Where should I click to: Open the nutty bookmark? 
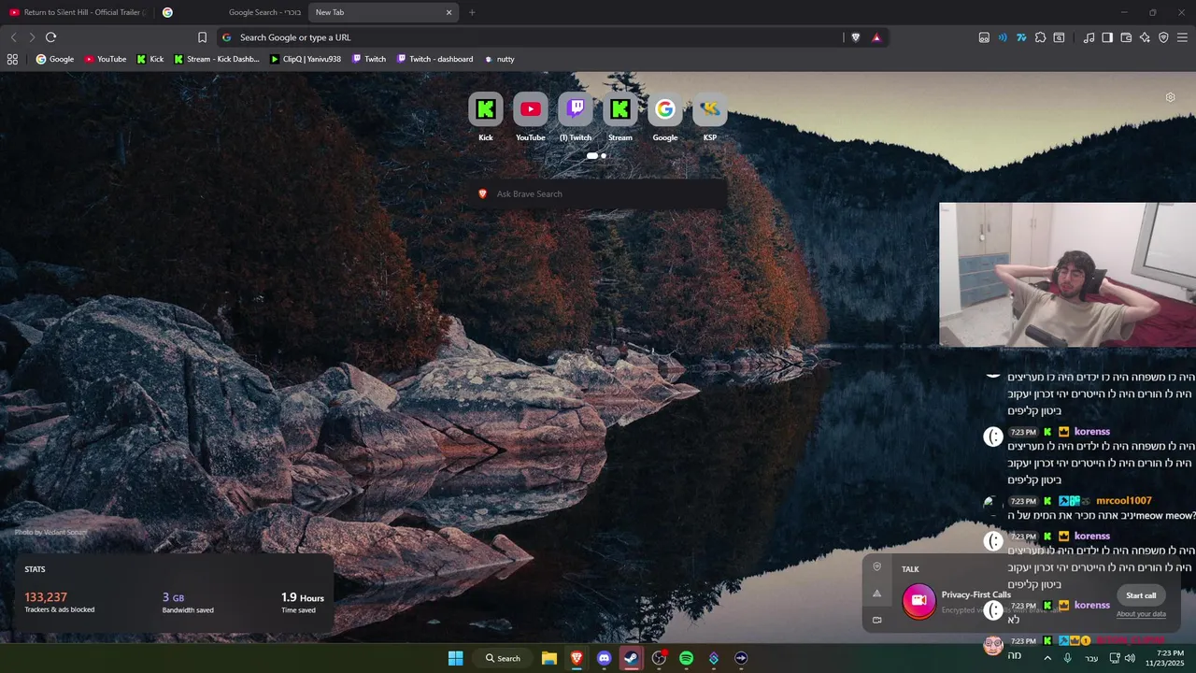[499, 59]
